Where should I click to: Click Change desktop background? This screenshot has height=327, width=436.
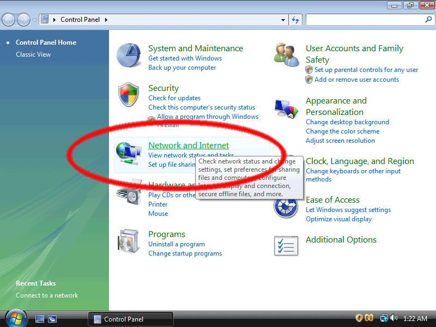pos(347,122)
